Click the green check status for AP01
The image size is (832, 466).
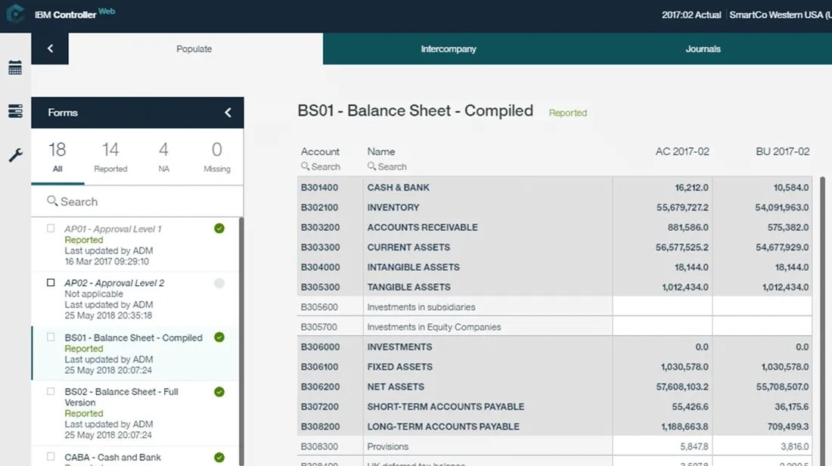[219, 228]
